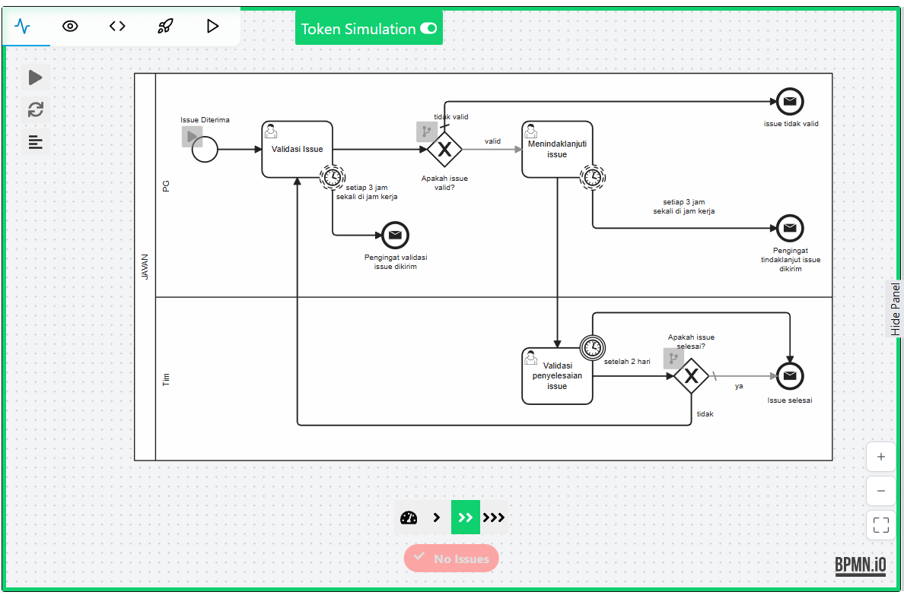
Task: Select the fastest speed triple-chevron icon
Action: click(x=495, y=517)
